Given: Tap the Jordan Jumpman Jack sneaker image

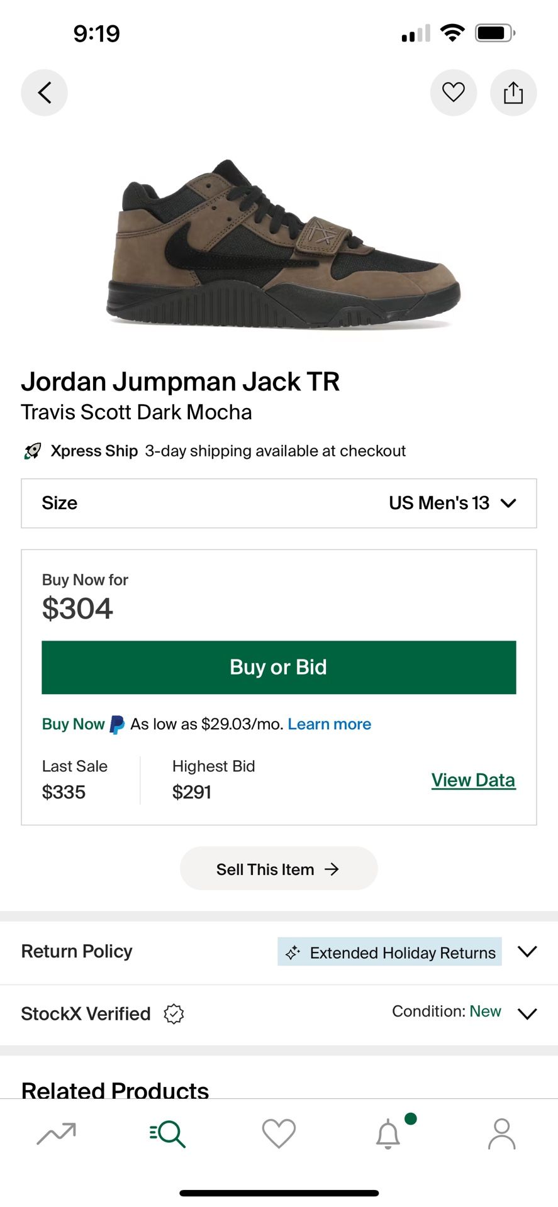Looking at the screenshot, I should click(283, 245).
